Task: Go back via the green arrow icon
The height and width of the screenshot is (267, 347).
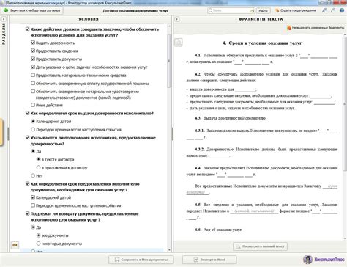Action: (5, 10)
